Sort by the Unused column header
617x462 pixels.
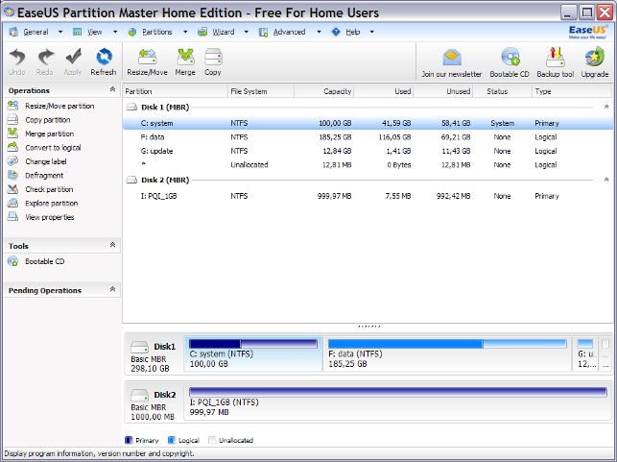pyautogui.click(x=442, y=91)
